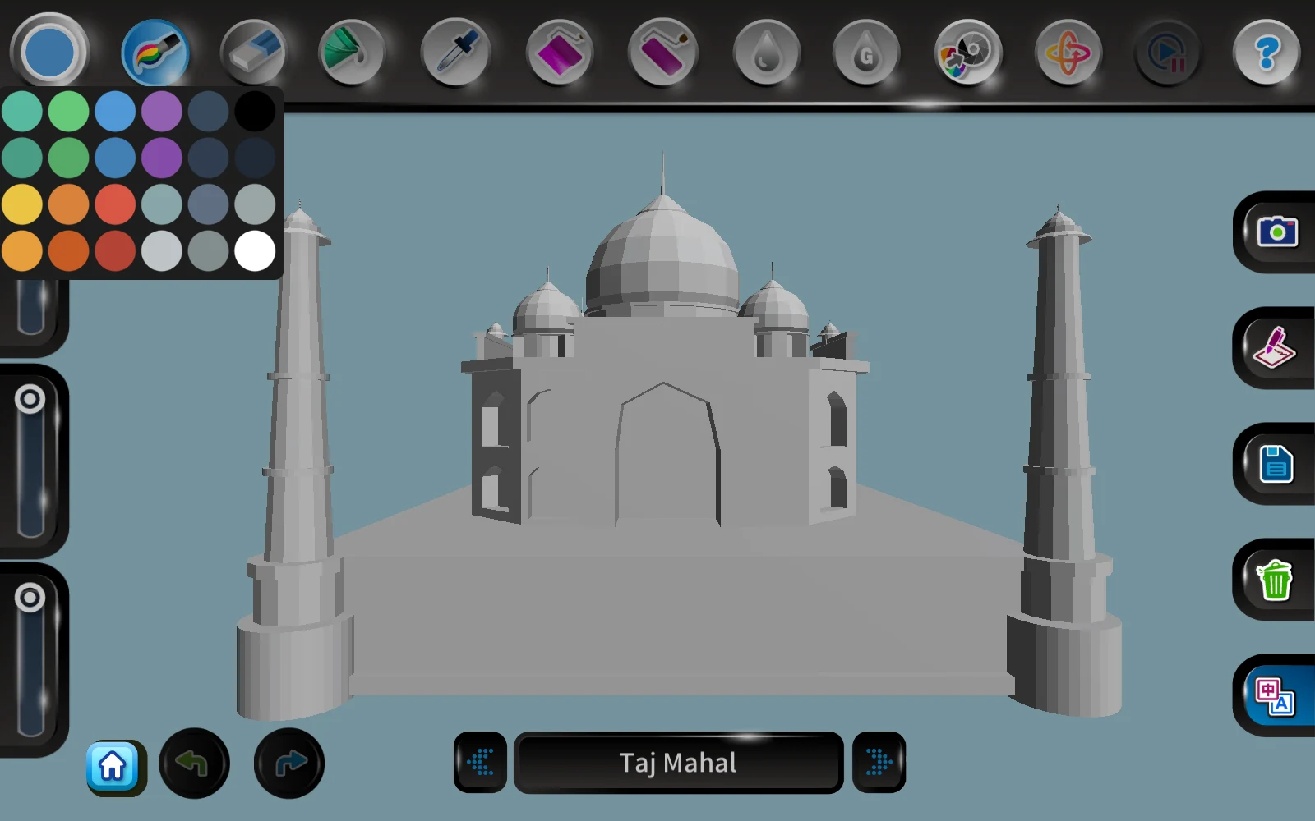Open the color wheel palette tool
The width and height of the screenshot is (1315, 821).
coord(968,53)
